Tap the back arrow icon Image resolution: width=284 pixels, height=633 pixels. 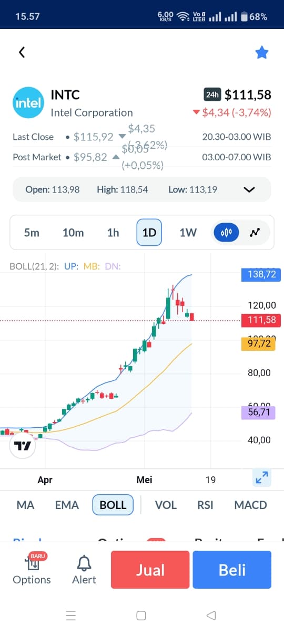pyautogui.click(x=22, y=52)
